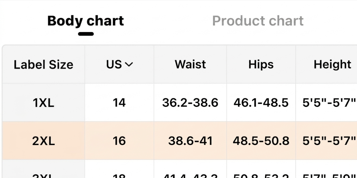Click US size 16 cell
This screenshot has width=357, height=178.
coord(119,141)
